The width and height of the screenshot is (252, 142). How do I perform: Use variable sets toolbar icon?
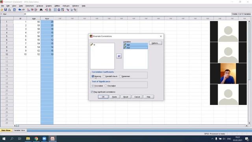[x=71, y=10]
